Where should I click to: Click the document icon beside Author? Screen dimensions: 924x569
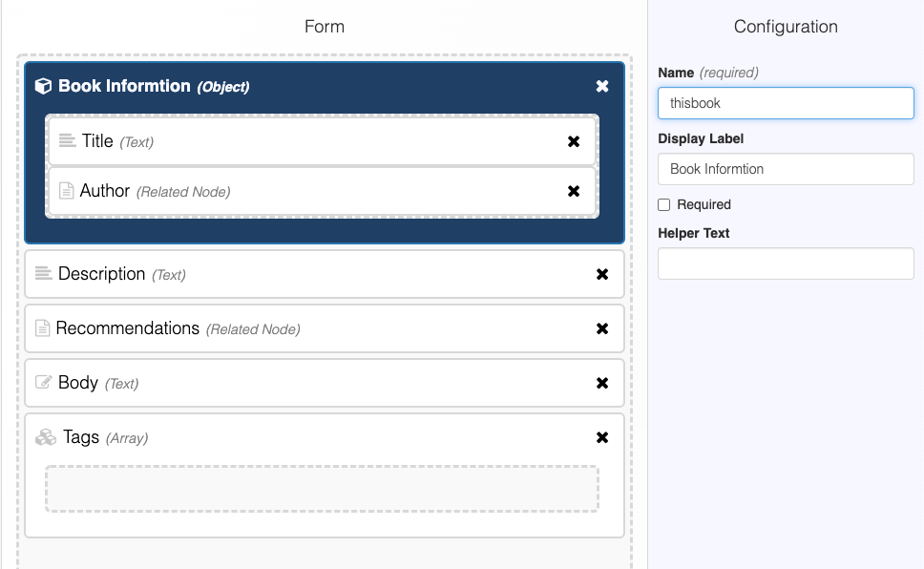(66, 191)
